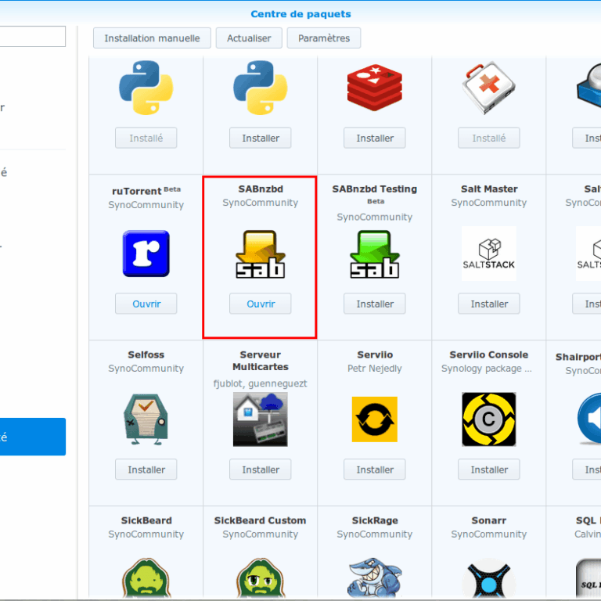This screenshot has width=601, height=601.
Task: Click the ruTorrent package icon
Action: tap(146, 254)
